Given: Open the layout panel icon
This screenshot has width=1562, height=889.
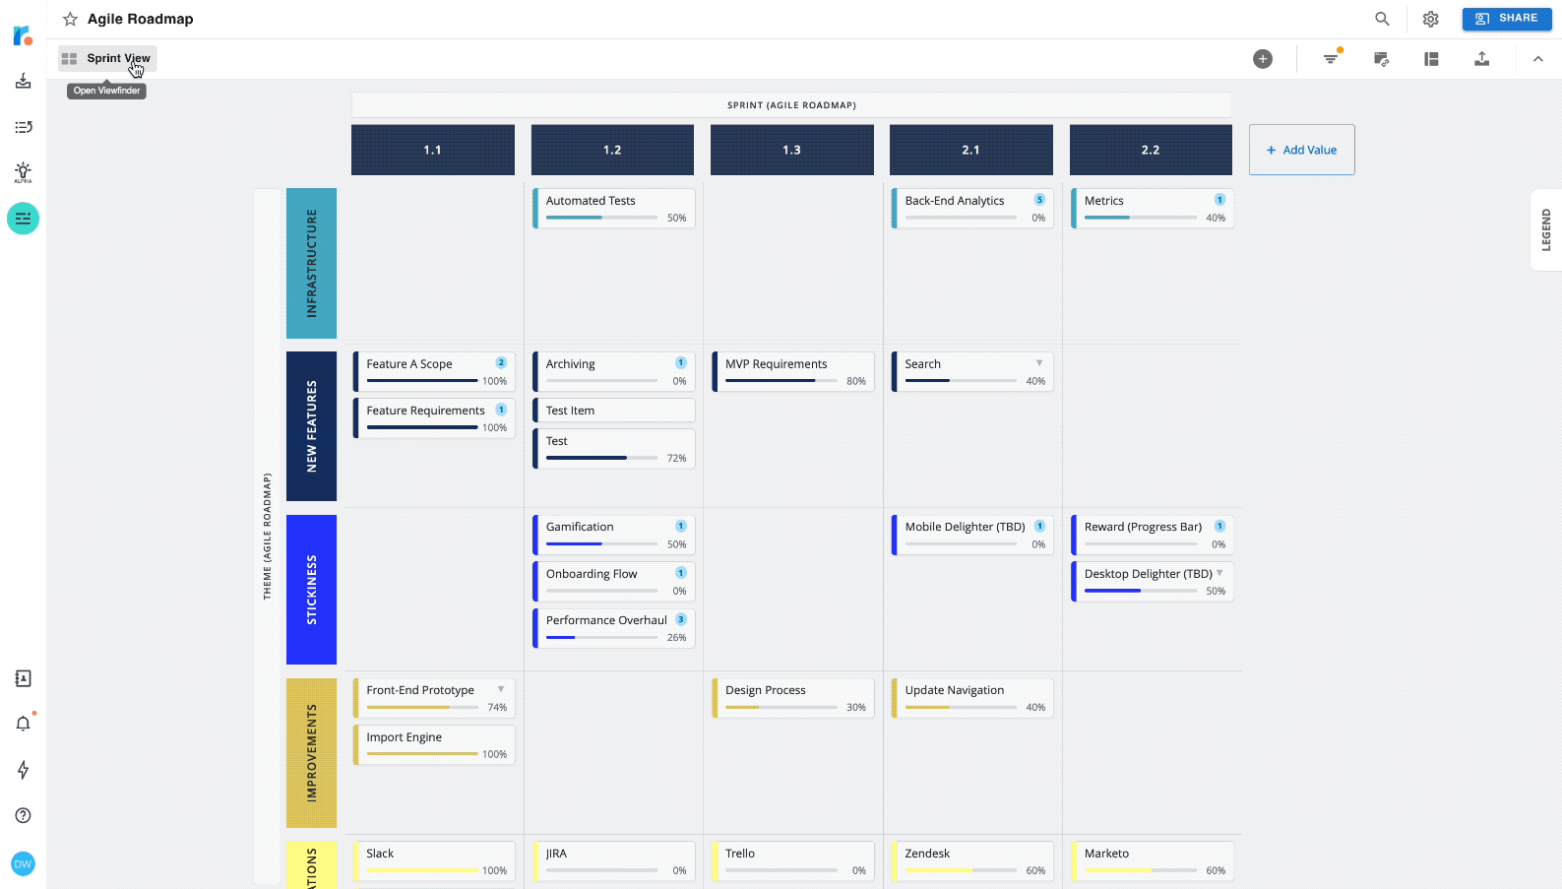Looking at the screenshot, I should (1431, 59).
